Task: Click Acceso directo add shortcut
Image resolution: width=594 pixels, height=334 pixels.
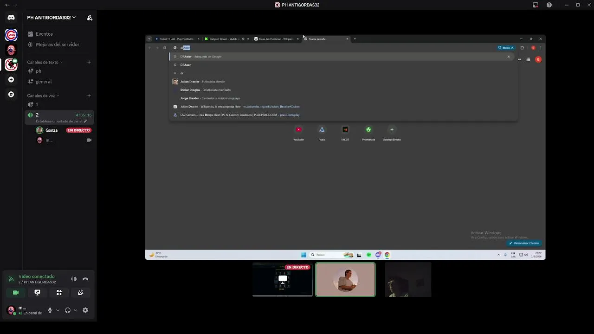Action: pyautogui.click(x=392, y=133)
